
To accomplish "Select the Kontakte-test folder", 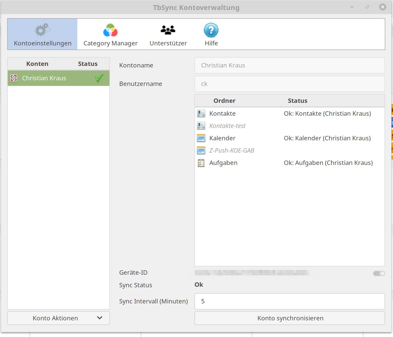I will [x=290, y=126].
